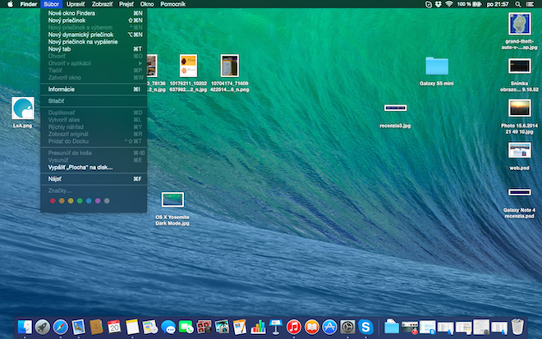This screenshot has width=542, height=339.
Task: Open Wi-Fi status menu
Action: (x=448, y=4)
